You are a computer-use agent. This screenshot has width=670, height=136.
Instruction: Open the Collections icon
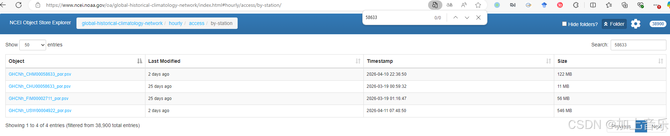(625, 5)
